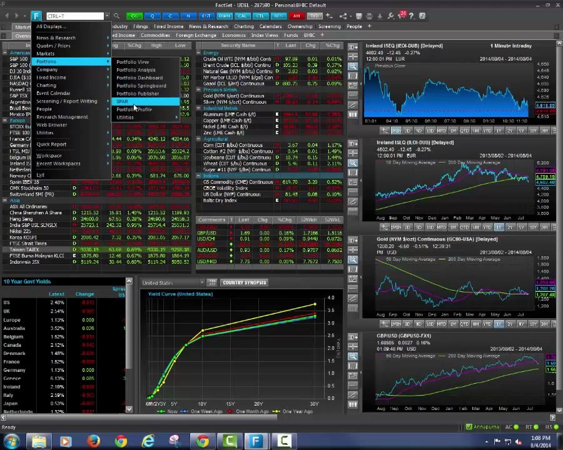The image size is (563, 450).
Task: Click the plus/minus icon after TKD
Action: pyautogui.click(x=329, y=16)
